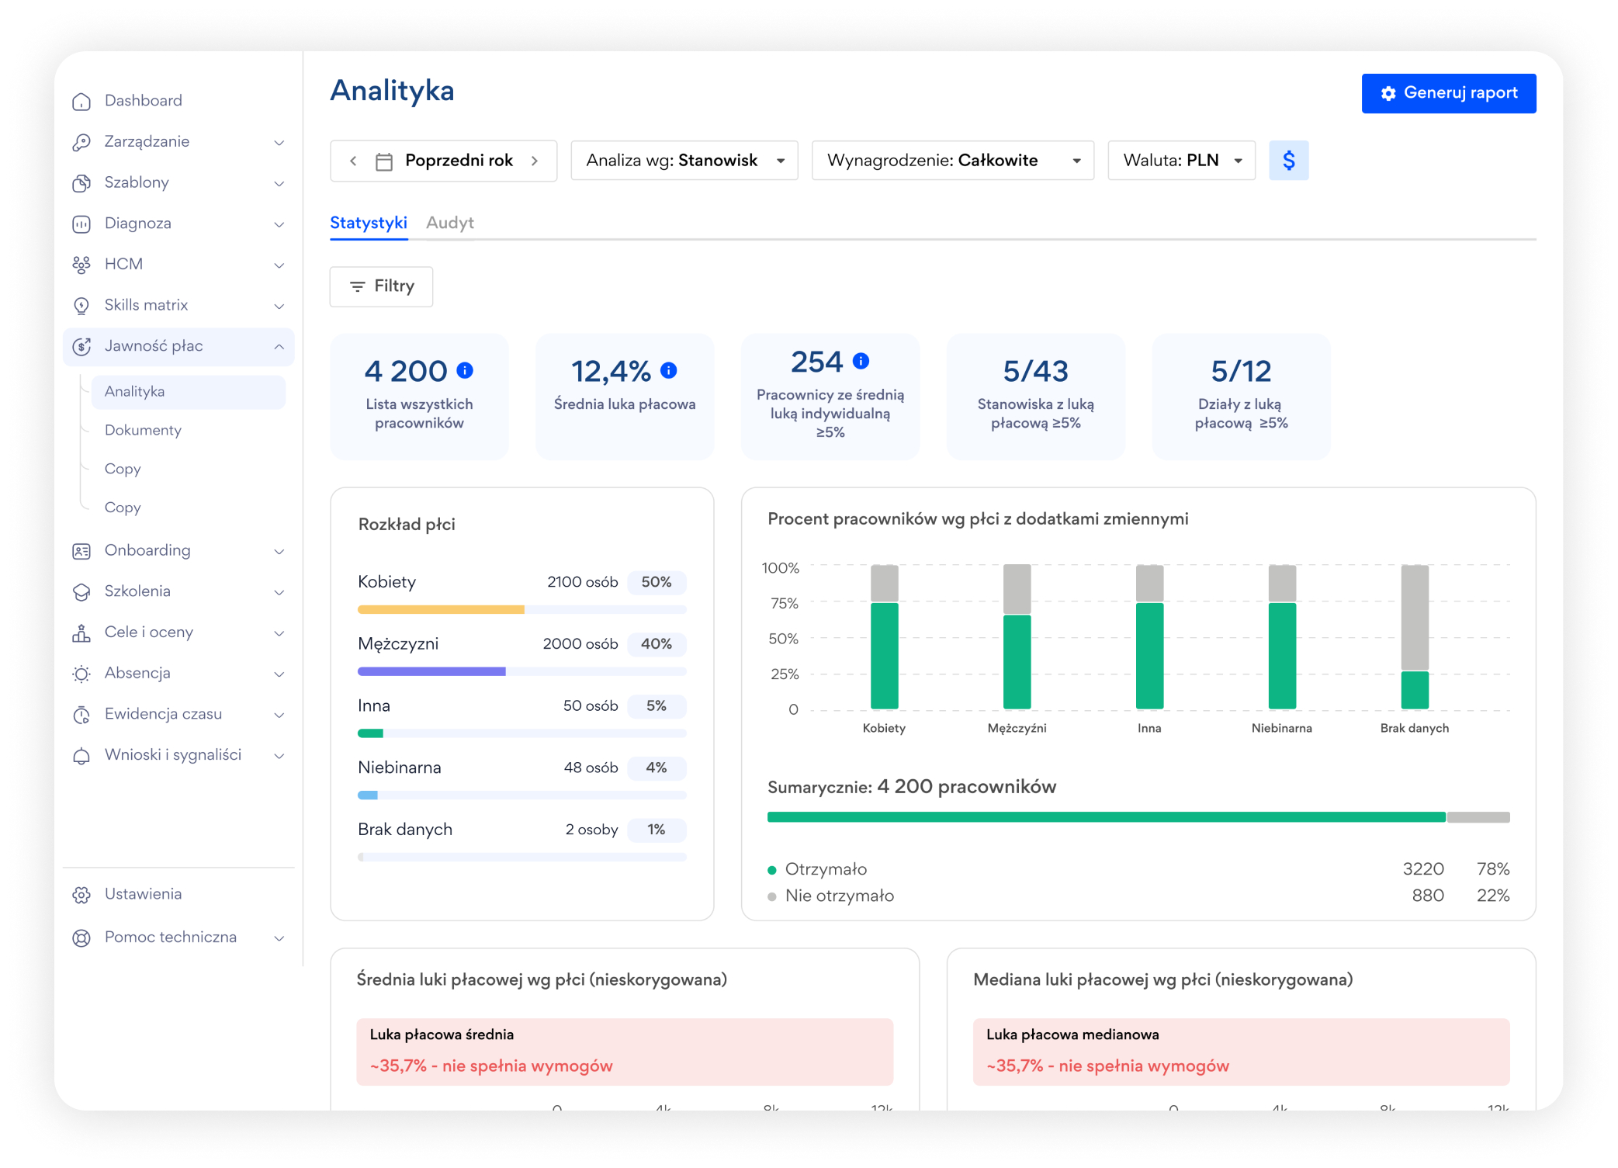Go to previous period arrow

click(x=354, y=161)
